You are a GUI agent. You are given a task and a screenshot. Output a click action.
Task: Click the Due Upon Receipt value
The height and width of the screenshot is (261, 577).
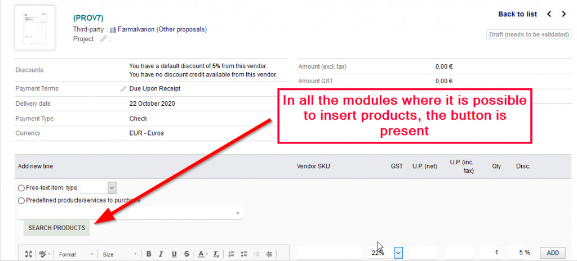coord(155,88)
